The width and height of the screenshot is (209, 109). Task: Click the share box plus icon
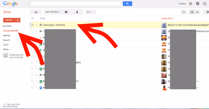[205, 4]
